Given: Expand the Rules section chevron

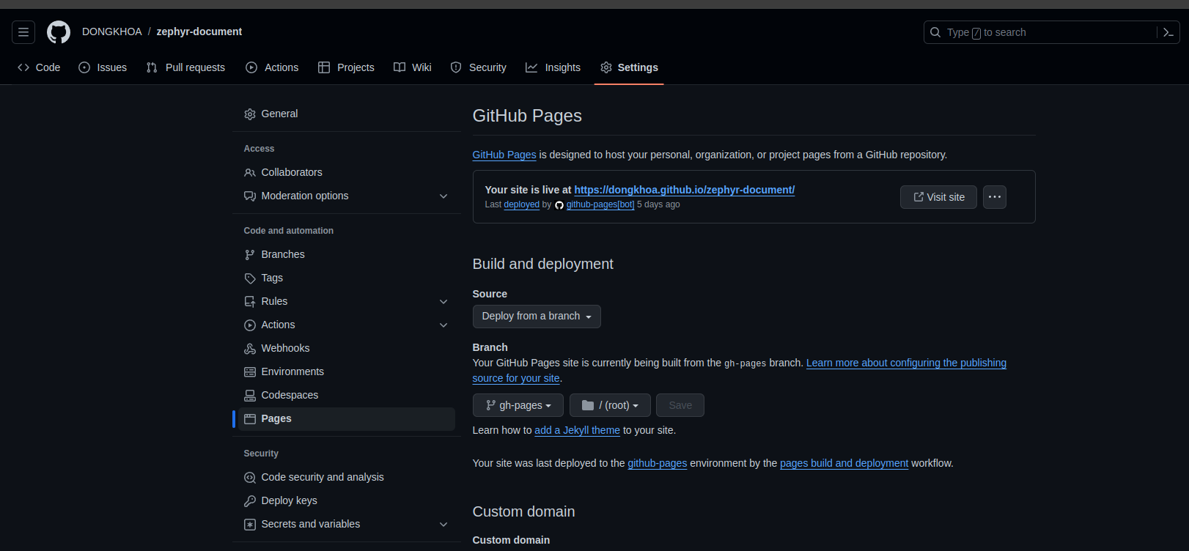Looking at the screenshot, I should tap(443, 302).
